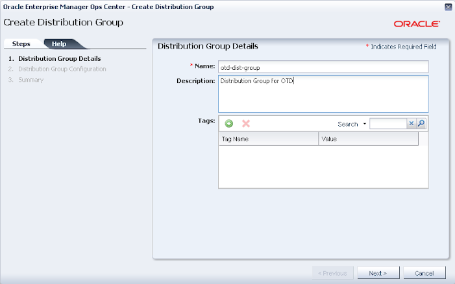This screenshot has height=284, width=455.
Task: Select the Steps tab
Action: [x=21, y=43]
